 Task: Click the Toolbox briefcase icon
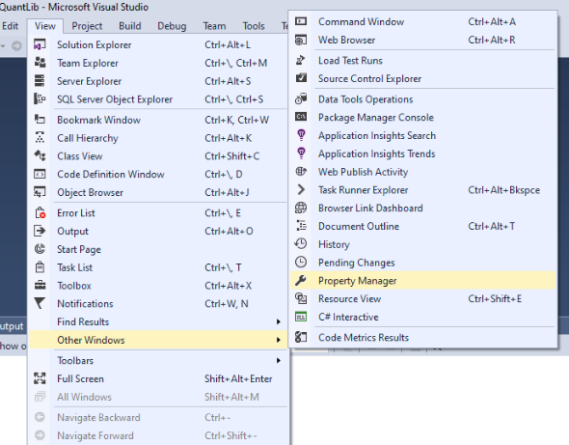click(40, 285)
